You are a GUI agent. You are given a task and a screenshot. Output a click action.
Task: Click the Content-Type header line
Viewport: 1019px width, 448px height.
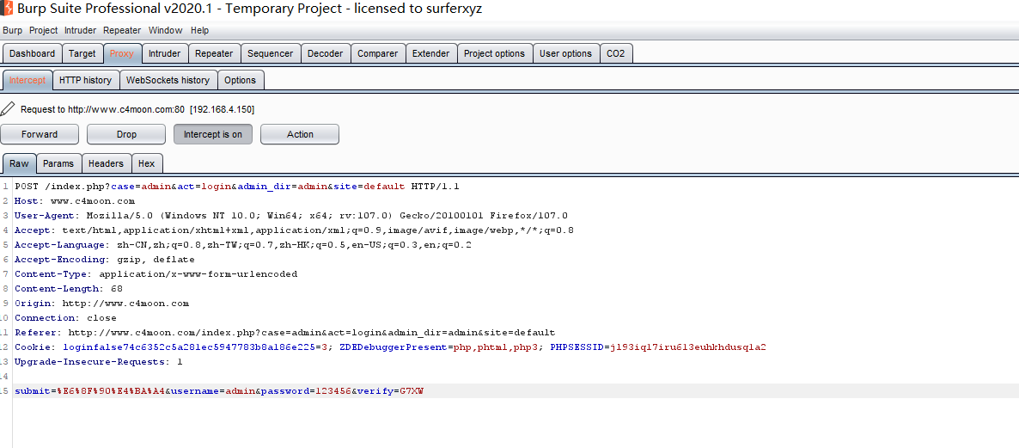[x=156, y=274]
